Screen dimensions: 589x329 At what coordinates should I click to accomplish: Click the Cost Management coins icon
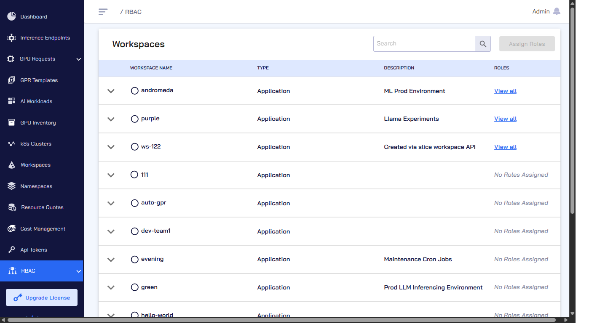point(12,229)
